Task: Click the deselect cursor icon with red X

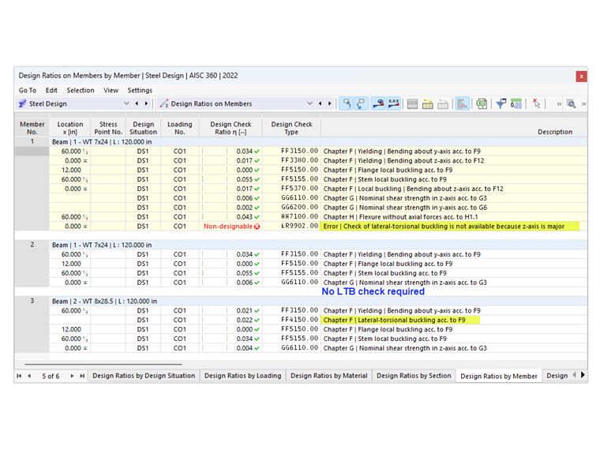Action: point(536,103)
